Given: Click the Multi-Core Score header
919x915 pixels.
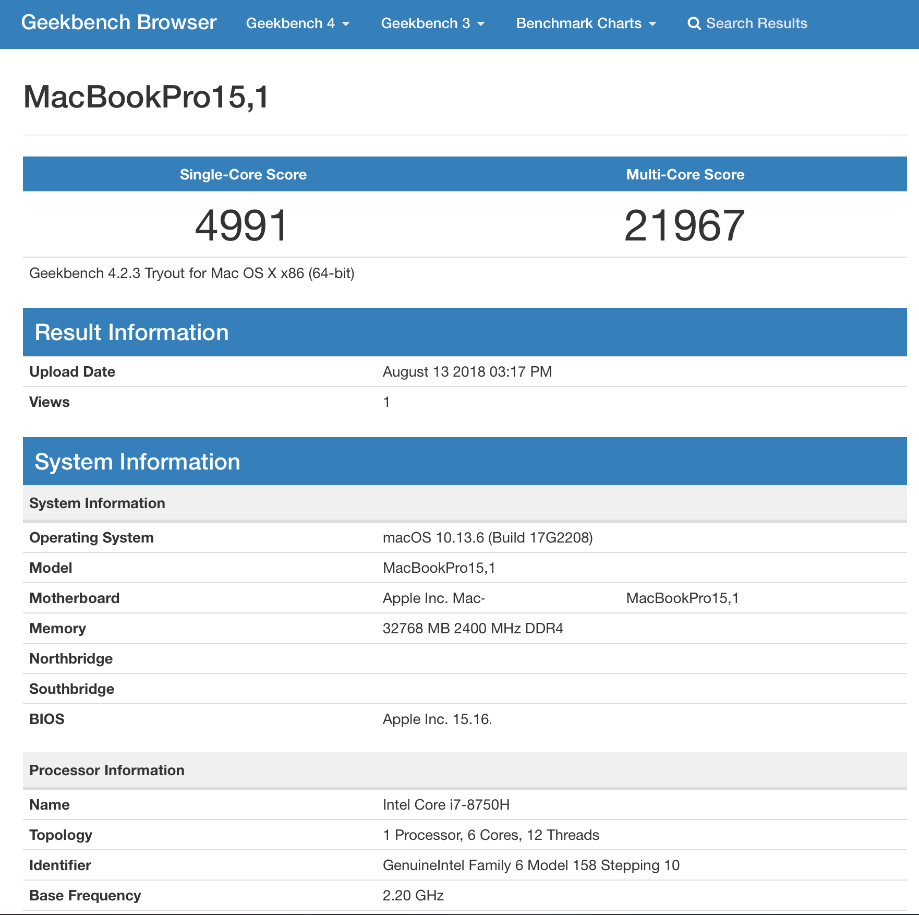Looking at the screenshot, I should coord(685,174).
